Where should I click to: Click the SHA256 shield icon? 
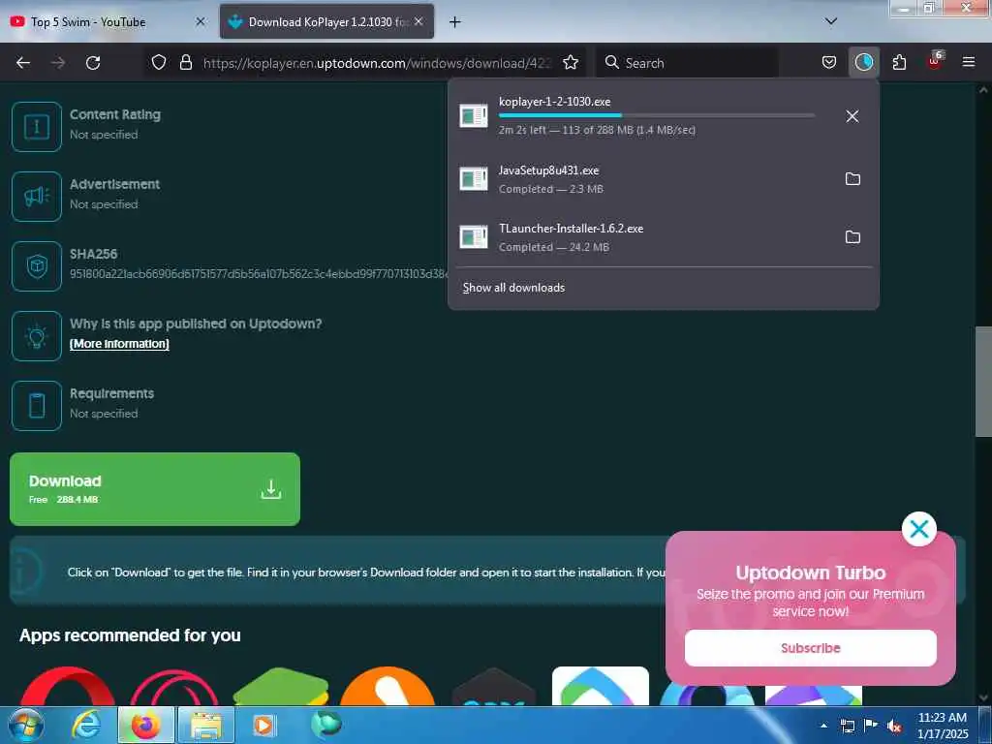[37, 265]
